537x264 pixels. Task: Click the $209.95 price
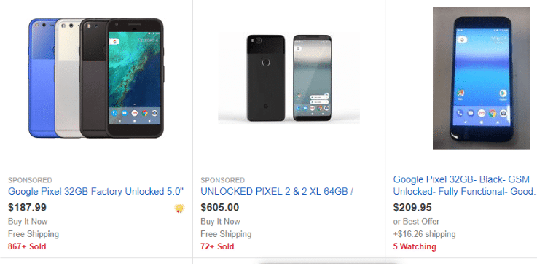click(x=412, y=207)
